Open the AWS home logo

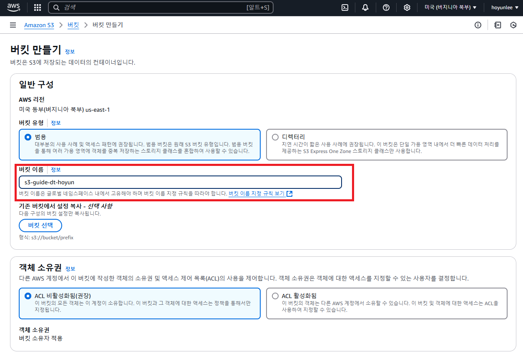coord(14,7)
